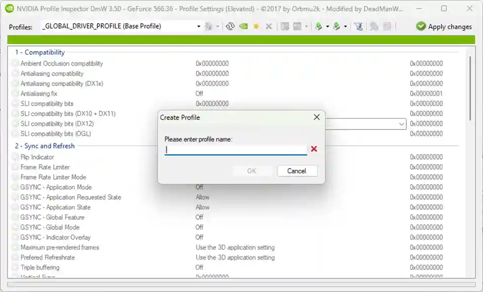
Task: Click Cancel in Create Profile dialog
Action: tap(297, 171)
